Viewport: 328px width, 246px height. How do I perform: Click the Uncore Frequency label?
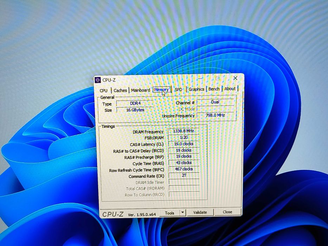[178, 116]
